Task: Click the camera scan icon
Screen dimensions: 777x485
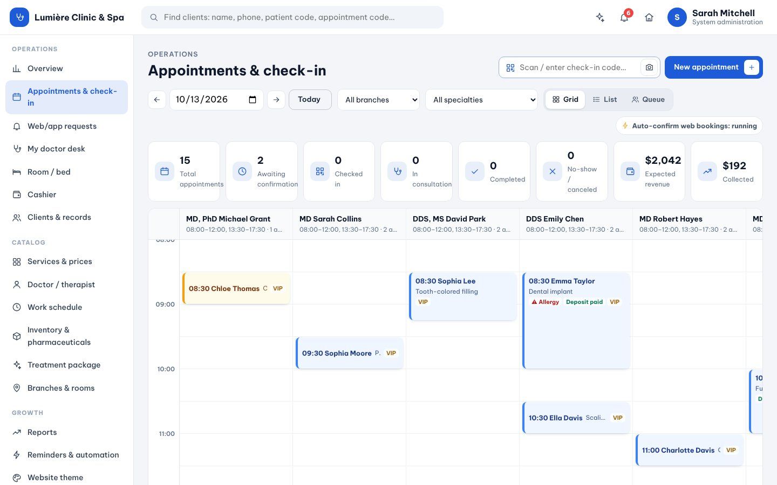Action: [x=649, y=67]
